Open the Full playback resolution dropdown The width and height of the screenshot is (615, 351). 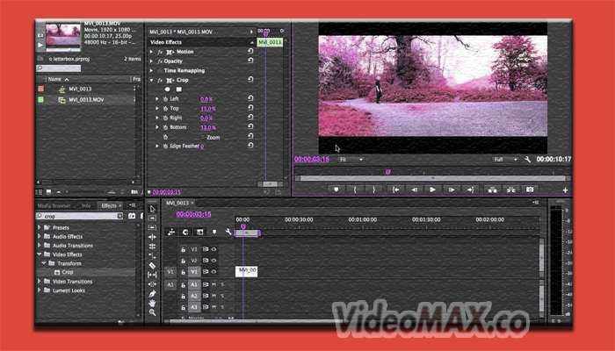click(505, 160)
